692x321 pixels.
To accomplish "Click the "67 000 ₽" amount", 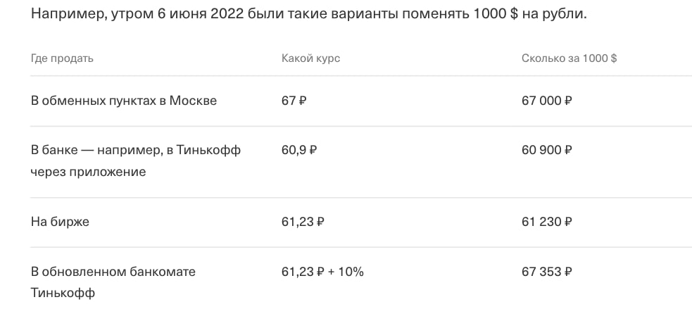I will (x=546, y=101).
